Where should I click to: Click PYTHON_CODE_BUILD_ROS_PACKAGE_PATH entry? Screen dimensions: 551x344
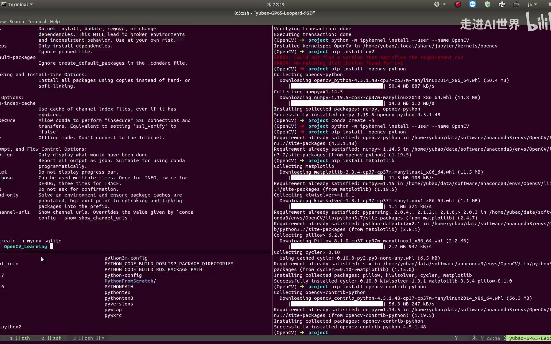click(153, 269)
